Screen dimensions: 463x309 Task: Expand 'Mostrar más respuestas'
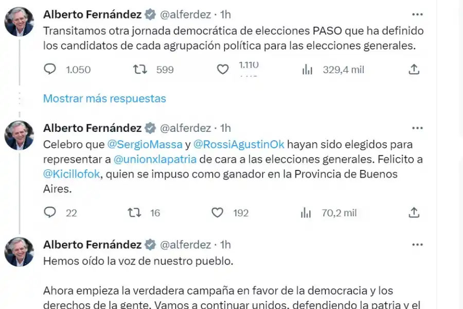(104, 98)
